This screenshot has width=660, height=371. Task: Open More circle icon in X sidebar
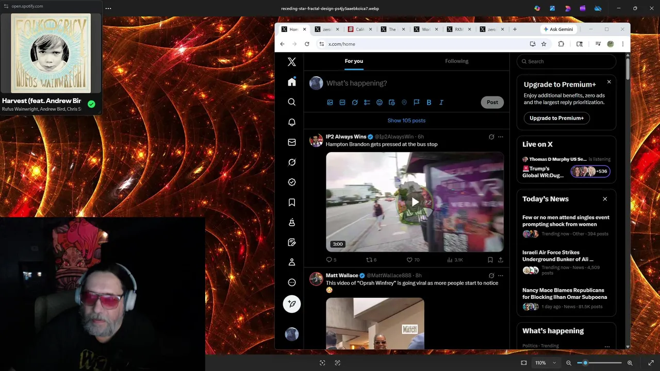point(292,282)
